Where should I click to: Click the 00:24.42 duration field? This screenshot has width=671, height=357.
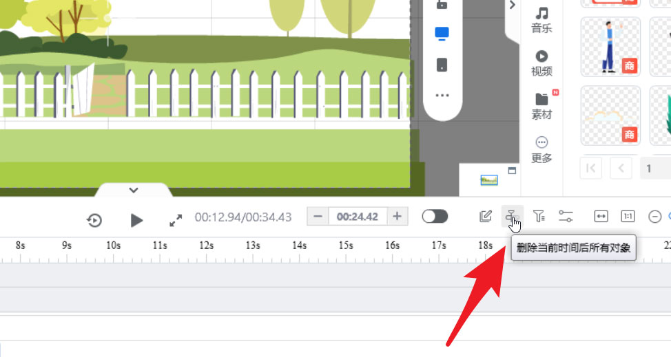(x=358, y=217)
